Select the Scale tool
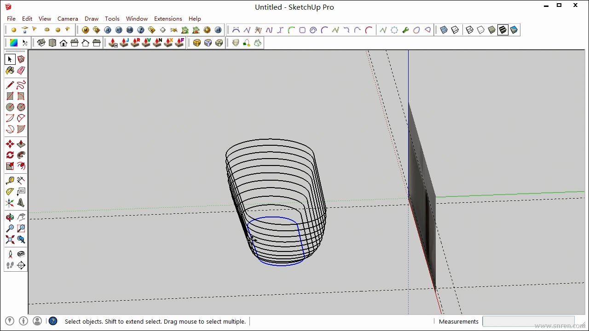The image size is (589, 331). tap(10, 166)
